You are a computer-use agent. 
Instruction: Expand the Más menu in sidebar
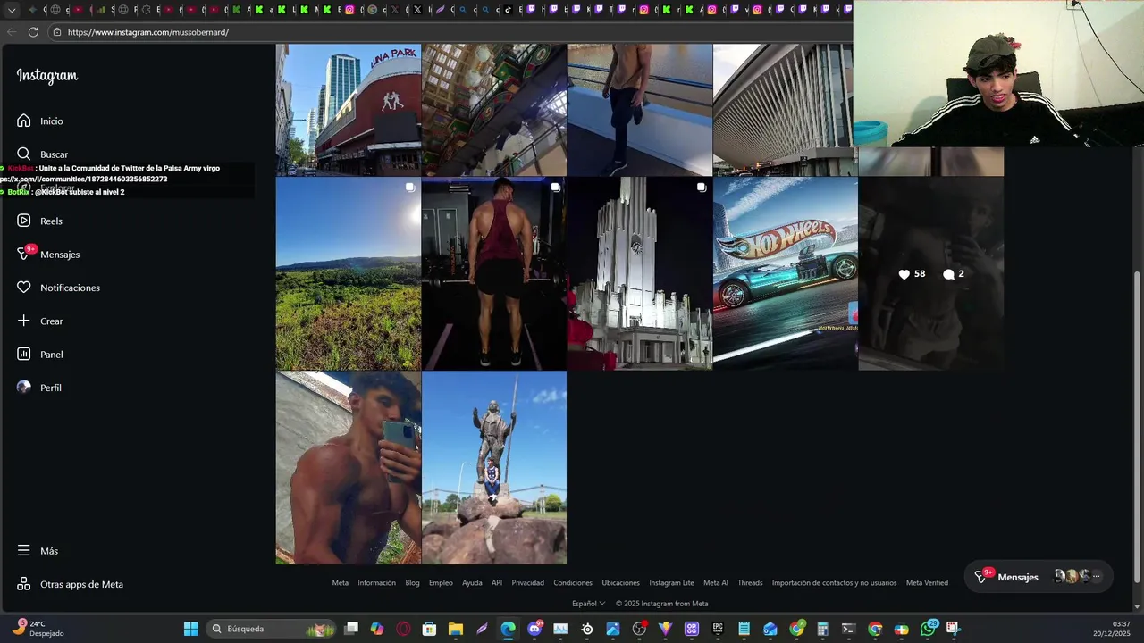[38, 551]
